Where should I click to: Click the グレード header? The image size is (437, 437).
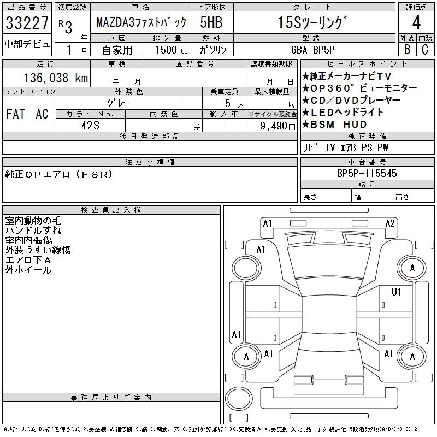click(x=315, y=7)
